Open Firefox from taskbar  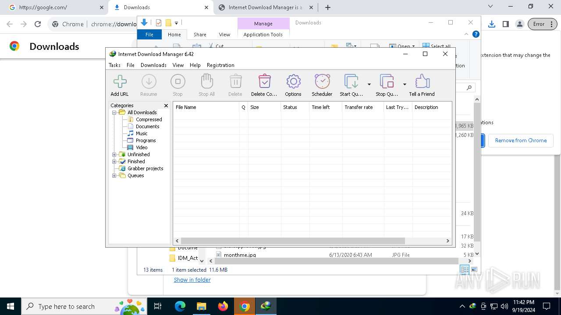point(223,306)
